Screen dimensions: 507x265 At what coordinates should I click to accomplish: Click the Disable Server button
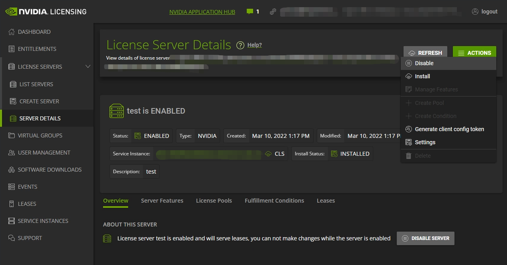click(425, 238)
